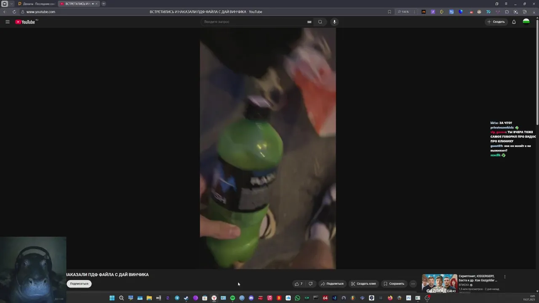The image size is (539, 303).
Task: Close the YouTube browser tab
Action: click(x=96, y=4)
